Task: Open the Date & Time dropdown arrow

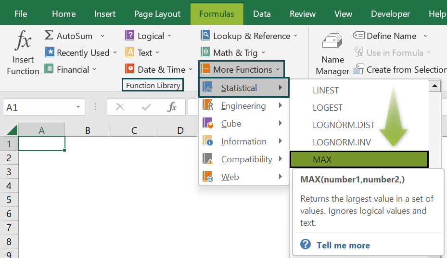Action: point(191,69)
